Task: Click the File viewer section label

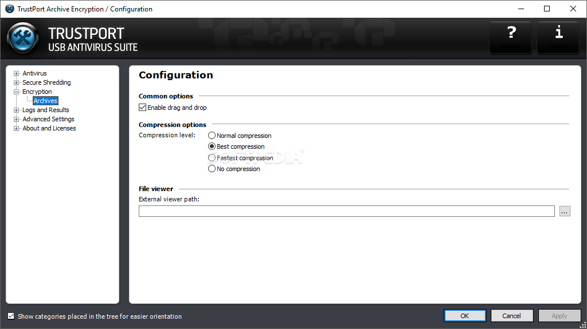Action: tap(156, 189)
